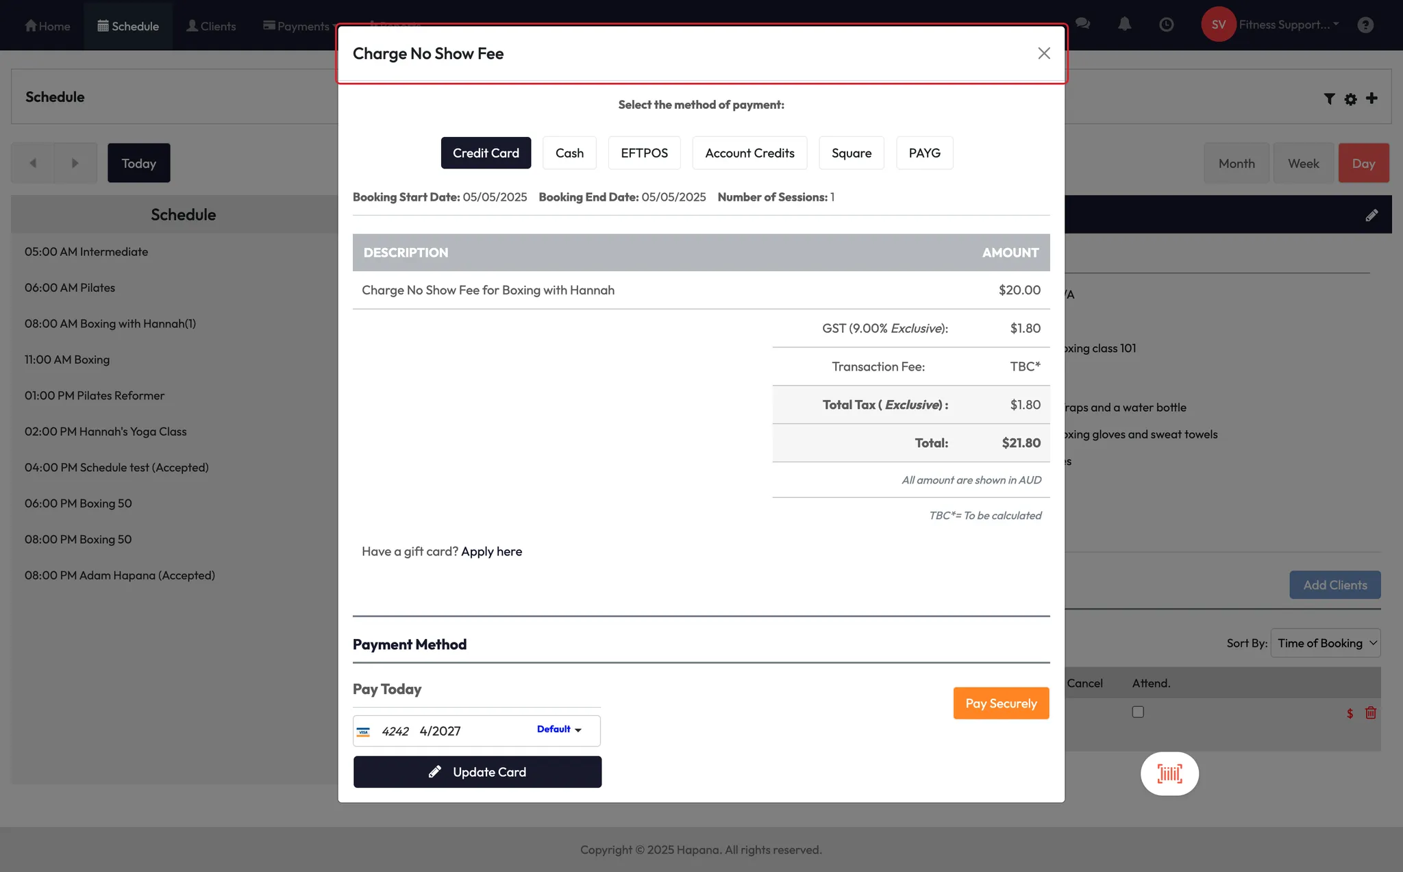
Task: Click the pencil edit icon in class header
Action: click(1371, 215)
